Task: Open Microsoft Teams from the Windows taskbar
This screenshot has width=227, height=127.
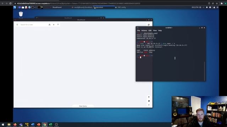Action: 21,125
